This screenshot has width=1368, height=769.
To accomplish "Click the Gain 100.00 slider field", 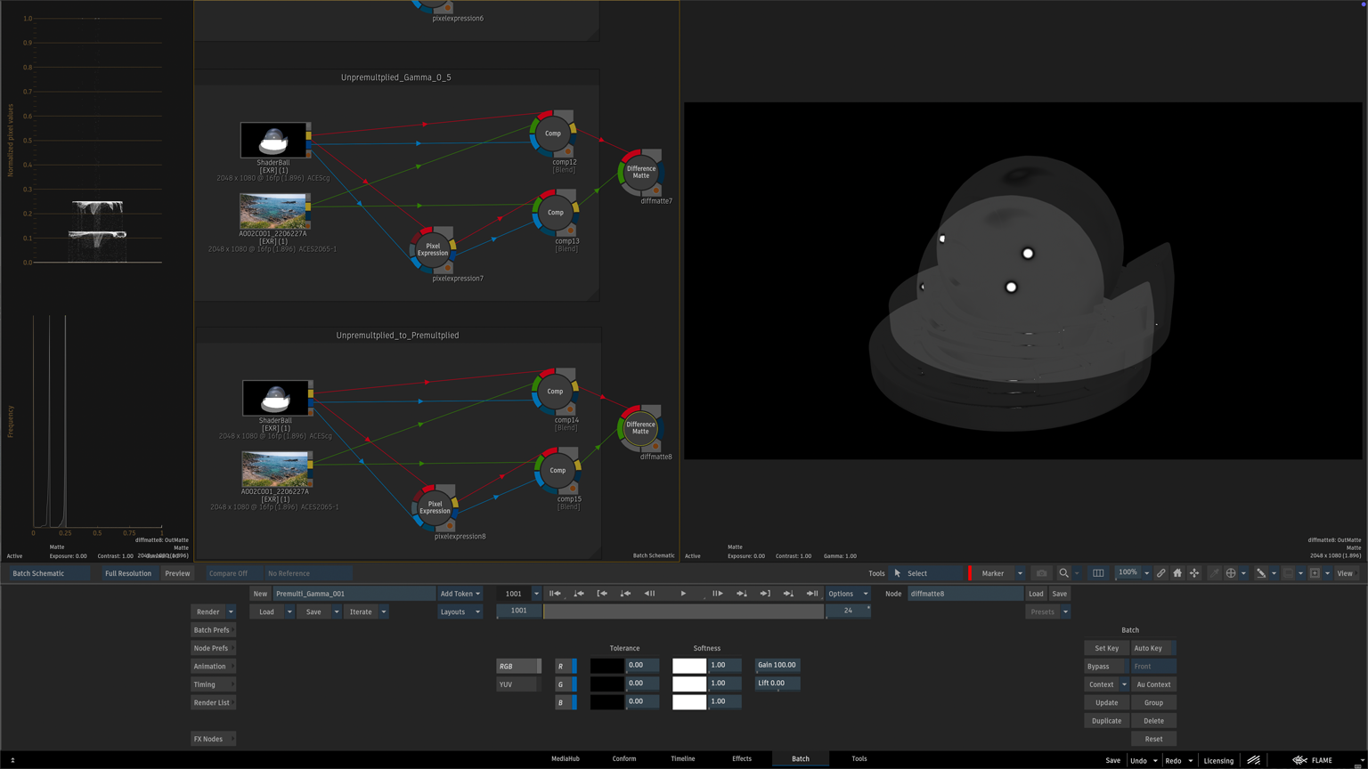I will (x=778, y=666).
